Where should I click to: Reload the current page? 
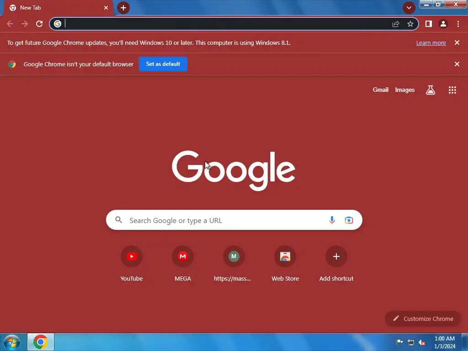point(39,24)
